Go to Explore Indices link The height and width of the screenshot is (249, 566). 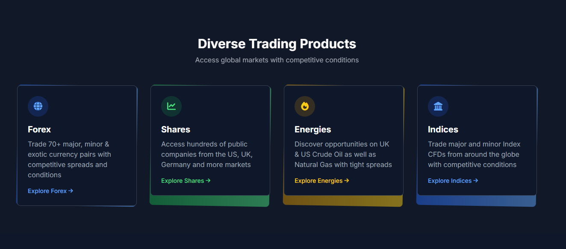(x=450, y=181)
